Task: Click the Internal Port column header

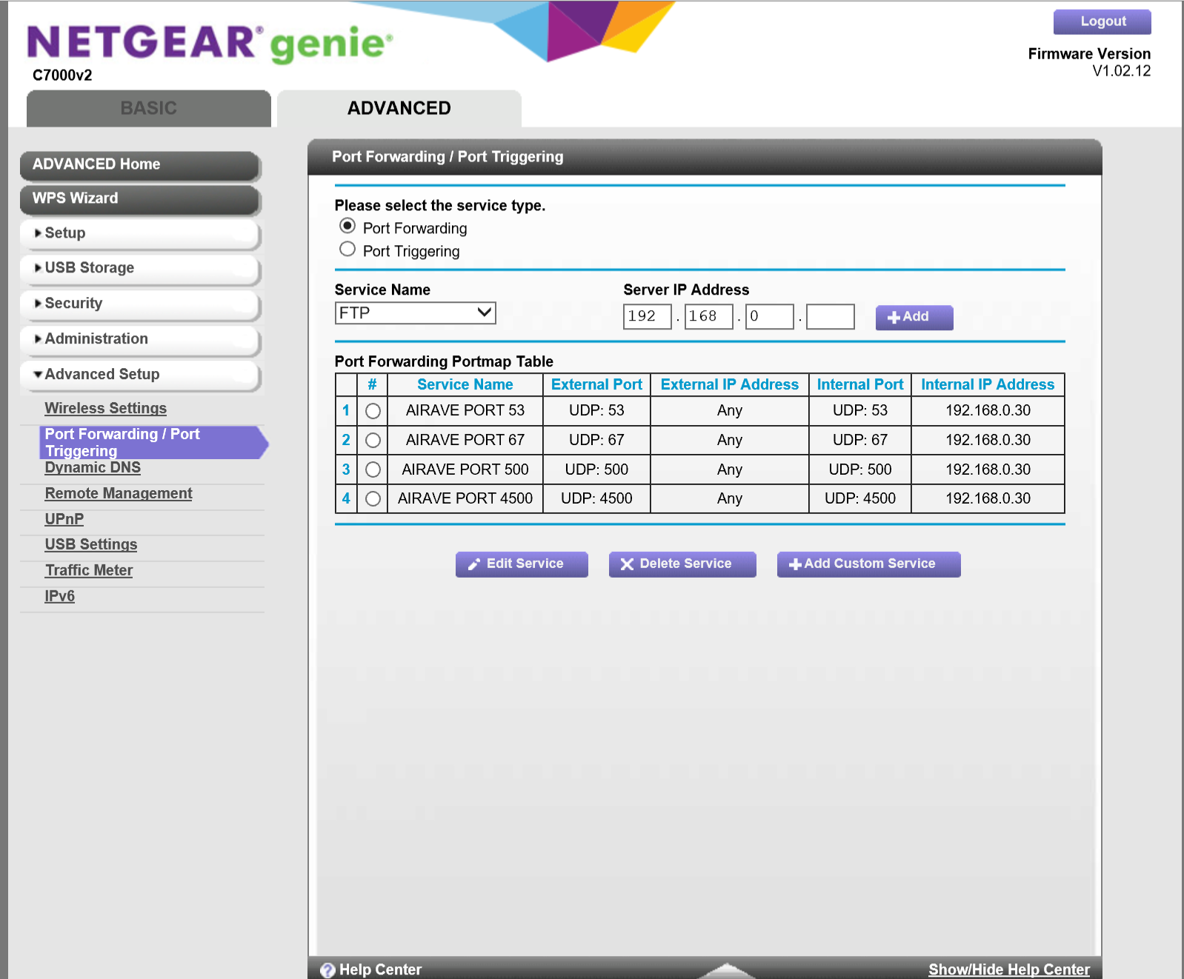Action: [x=860, y=384]
